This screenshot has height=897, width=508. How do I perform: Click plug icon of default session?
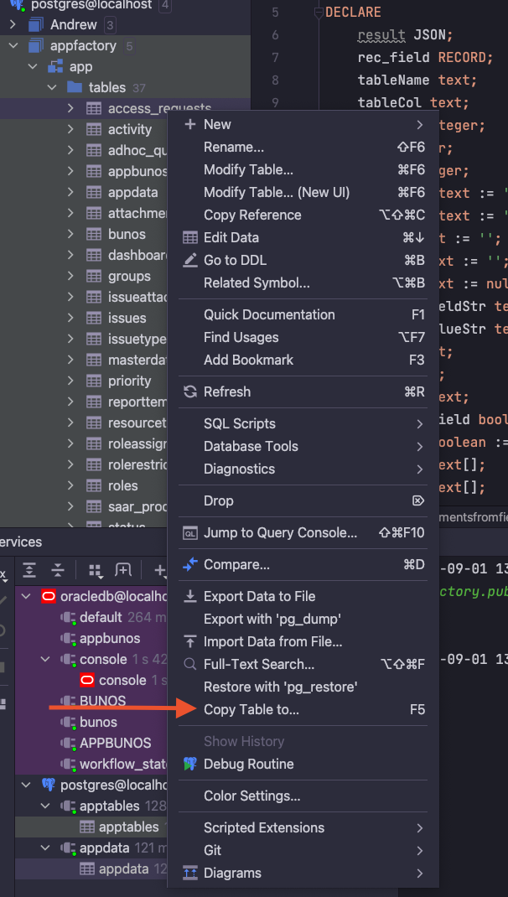click(x=68, y=618)
